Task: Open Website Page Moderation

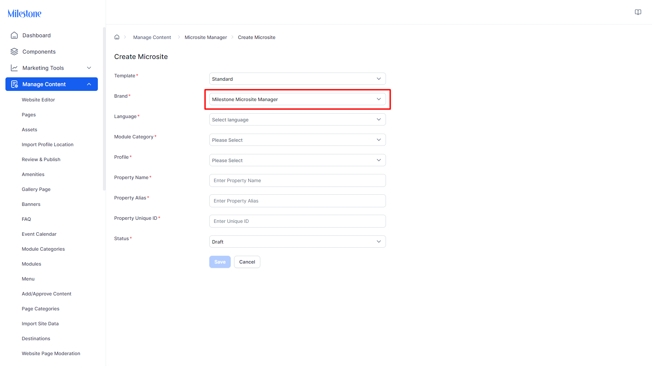Action: (51, 353)
